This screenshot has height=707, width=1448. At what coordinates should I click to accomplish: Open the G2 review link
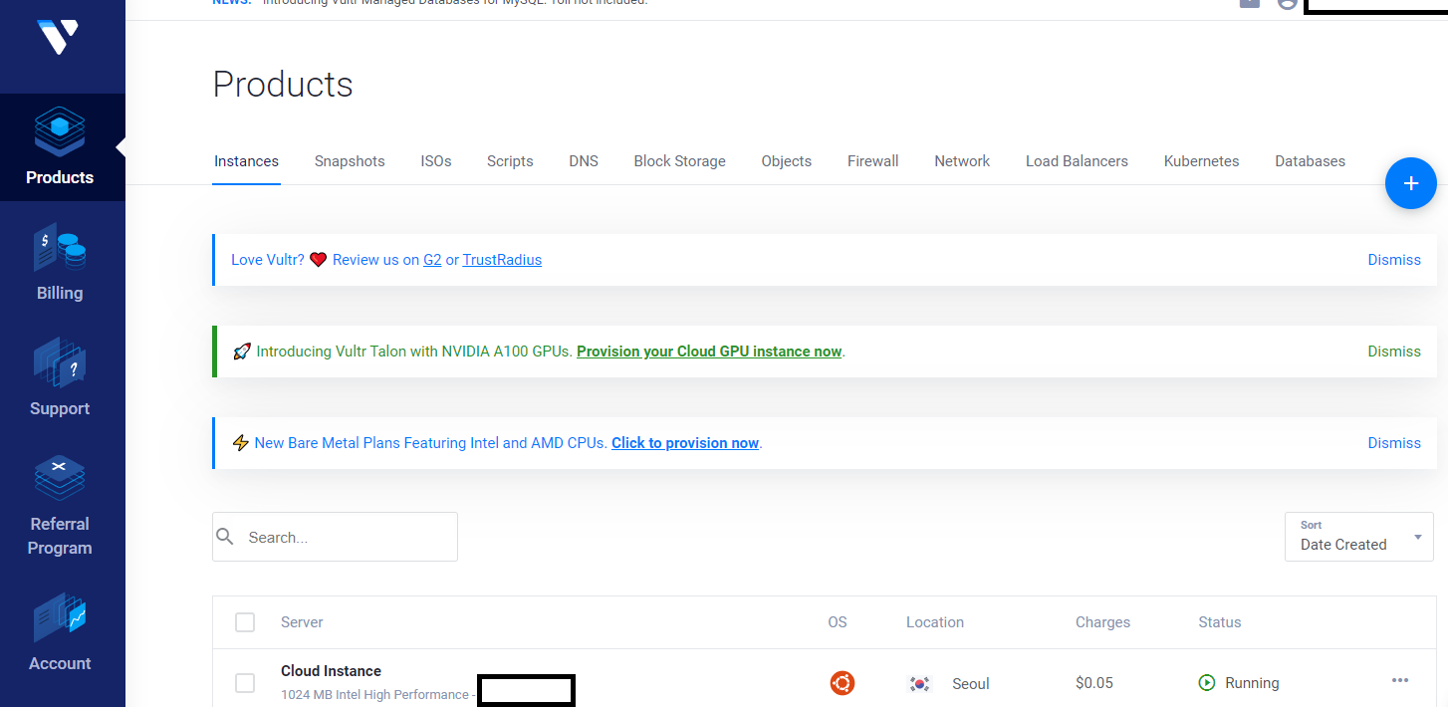click(432, 260)
